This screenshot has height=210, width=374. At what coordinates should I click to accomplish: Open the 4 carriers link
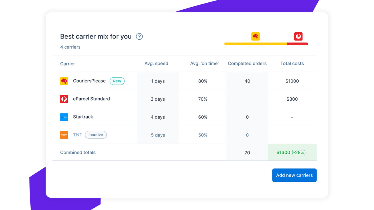[70, 47]
